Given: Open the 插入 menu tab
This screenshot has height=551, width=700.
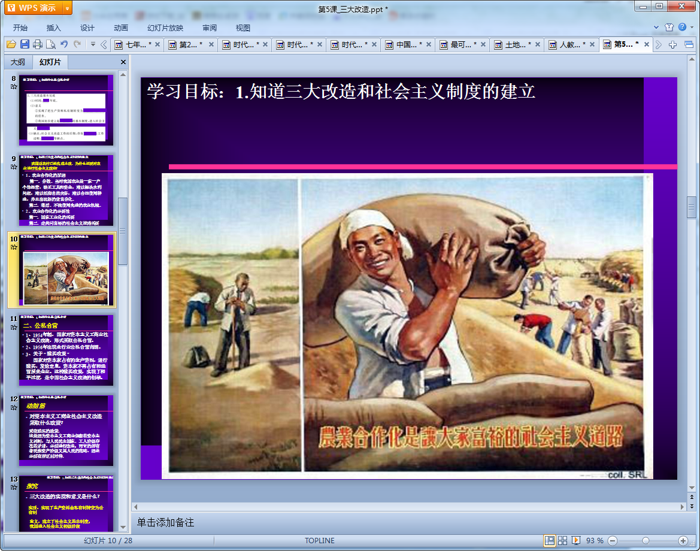Looking at the screenshot, I should 53,28.
